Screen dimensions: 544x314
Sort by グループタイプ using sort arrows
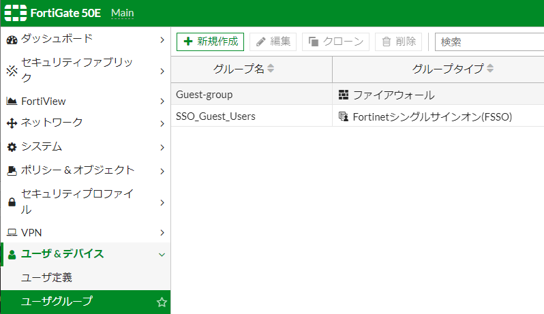coord(490,68)
